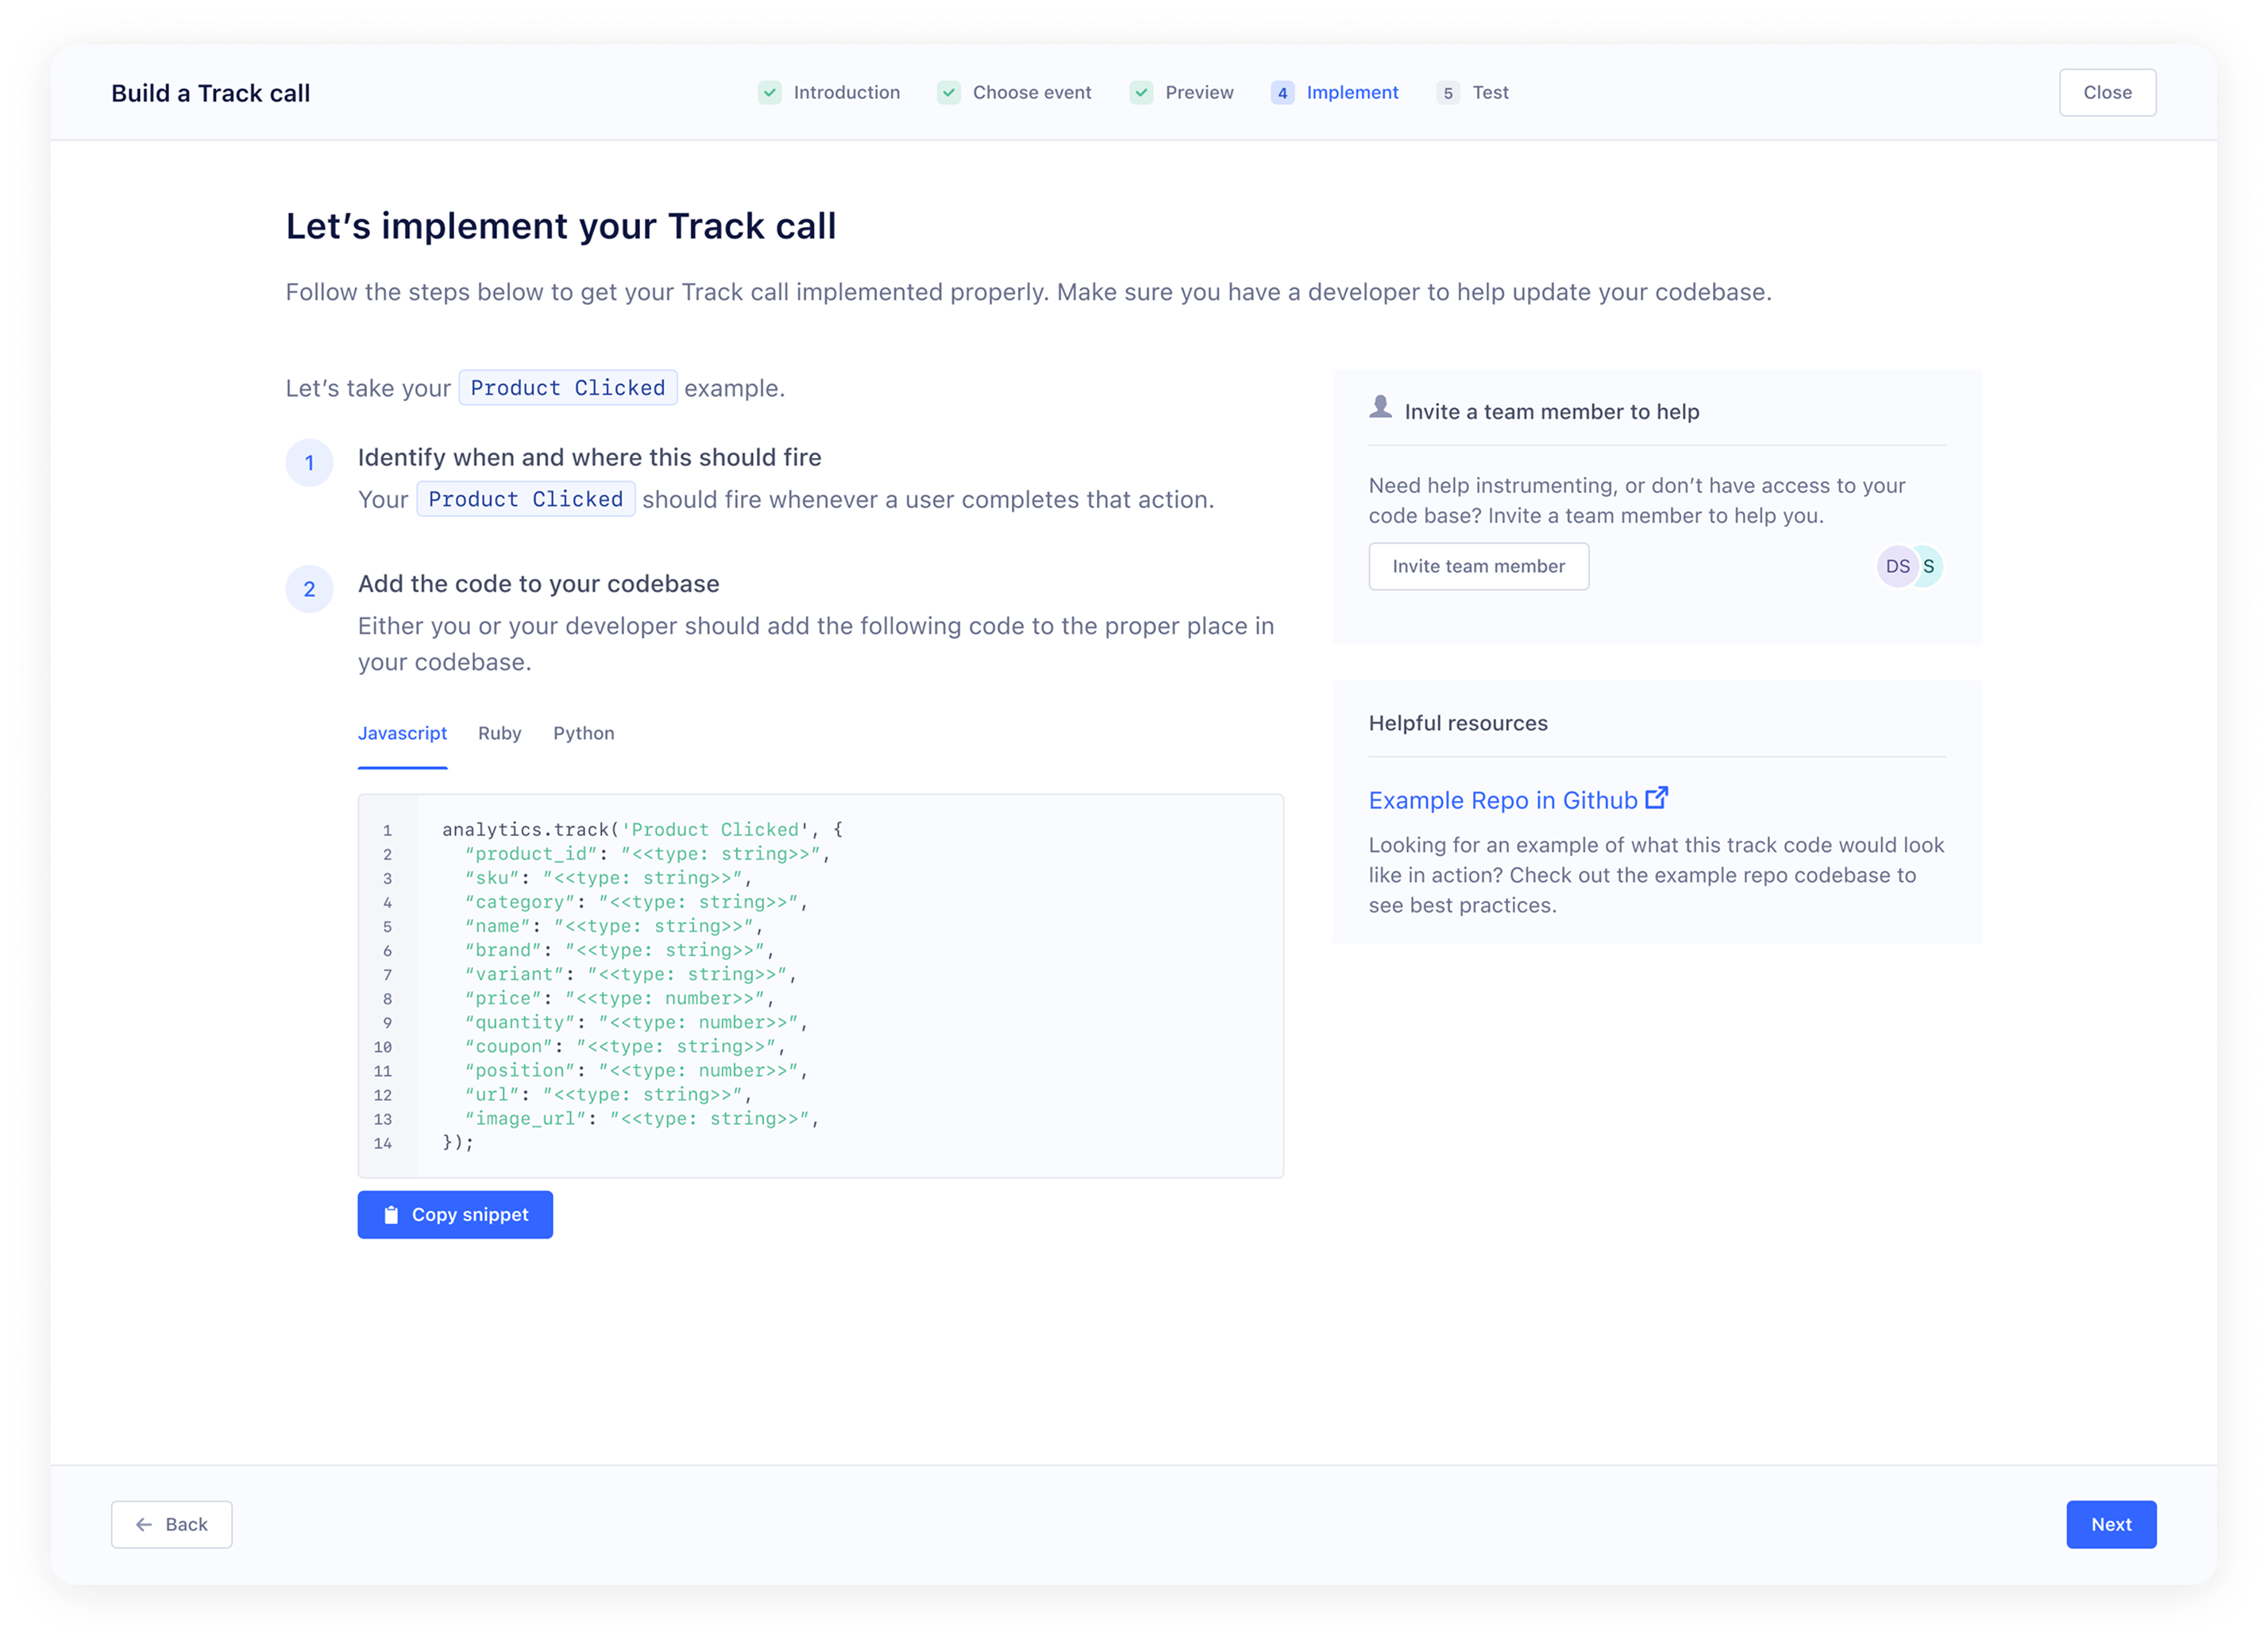Open Example Repo in Github link
Screen dimensions: 2268x1642
(x=1502, y=800)
